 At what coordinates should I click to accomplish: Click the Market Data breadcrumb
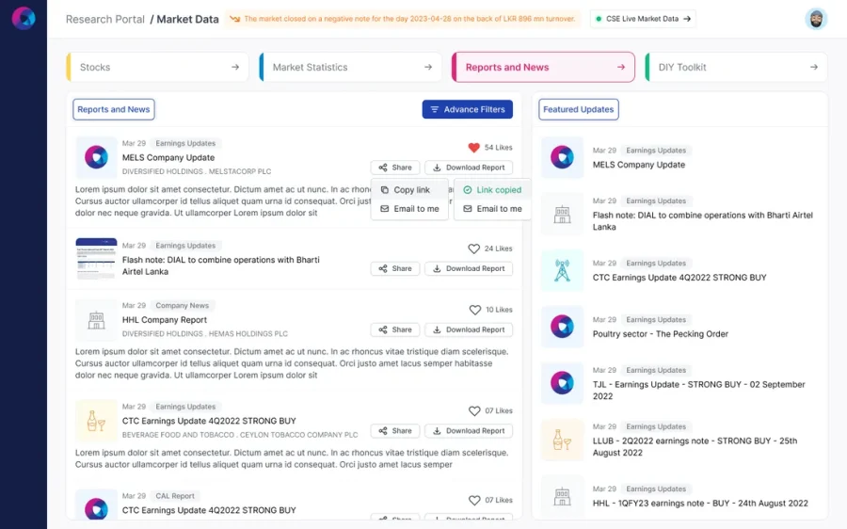(x=187, y=20)
